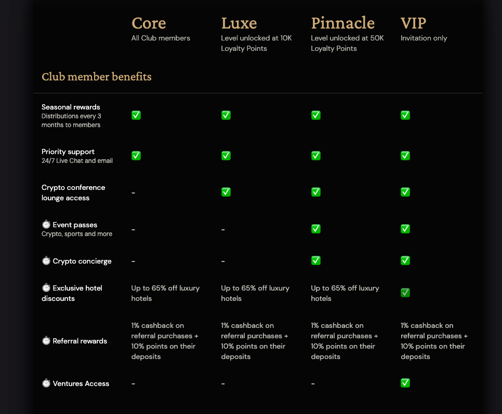502x414 pixels.
Task: Click Core's hotel discount text
Action: 165,293
